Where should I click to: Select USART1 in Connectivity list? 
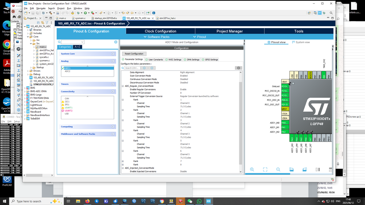(68, 108)
